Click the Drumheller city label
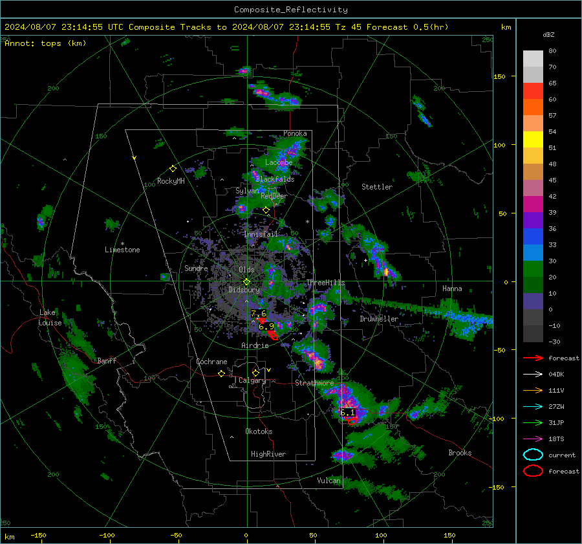582x544 pixels. (379, 319)
